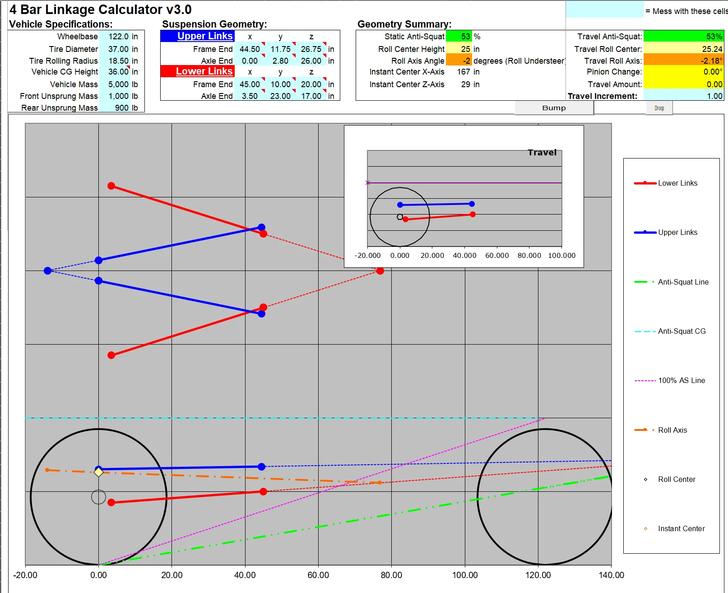
Task: Click the main chart axis label -20.00
Action: tap(25, 575)
